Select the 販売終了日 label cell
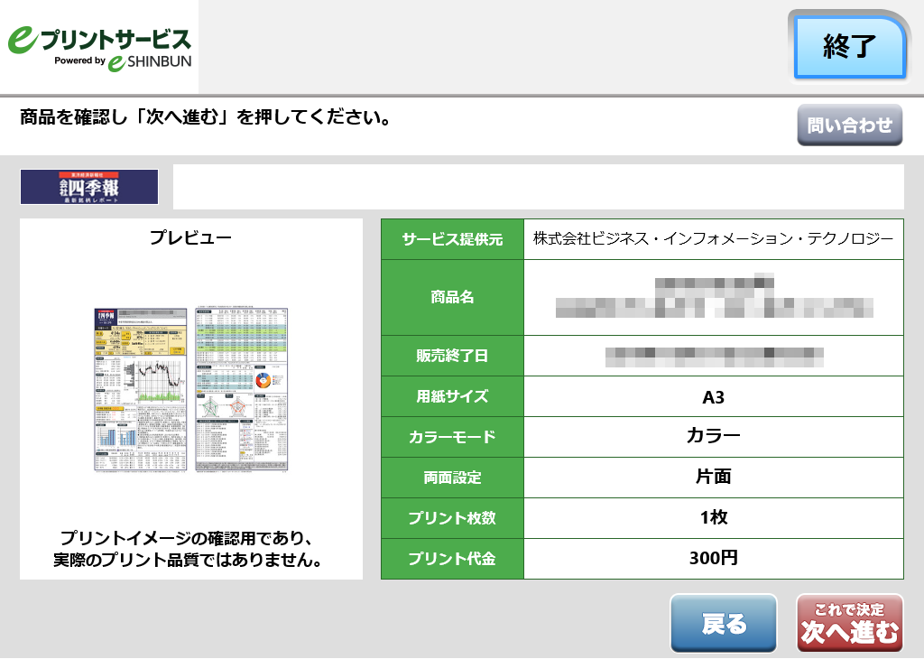This screenshot has width=924, height=659. click(453, 356)
